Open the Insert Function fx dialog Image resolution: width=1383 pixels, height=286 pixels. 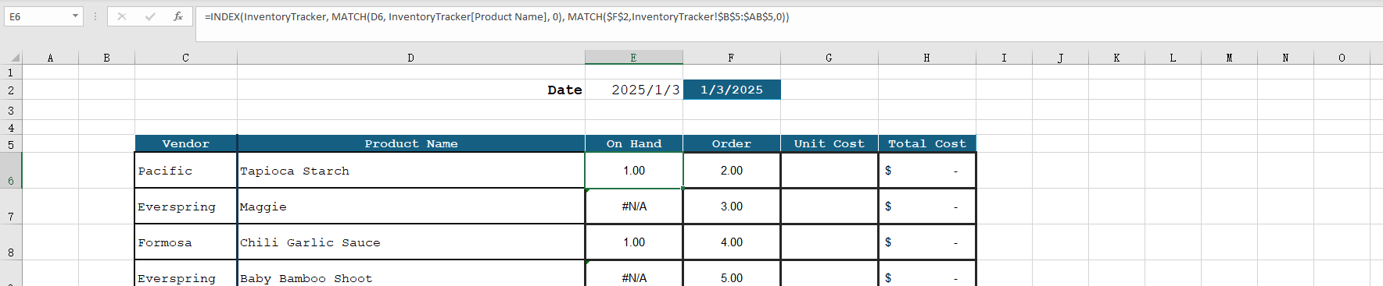click(178, 16)
